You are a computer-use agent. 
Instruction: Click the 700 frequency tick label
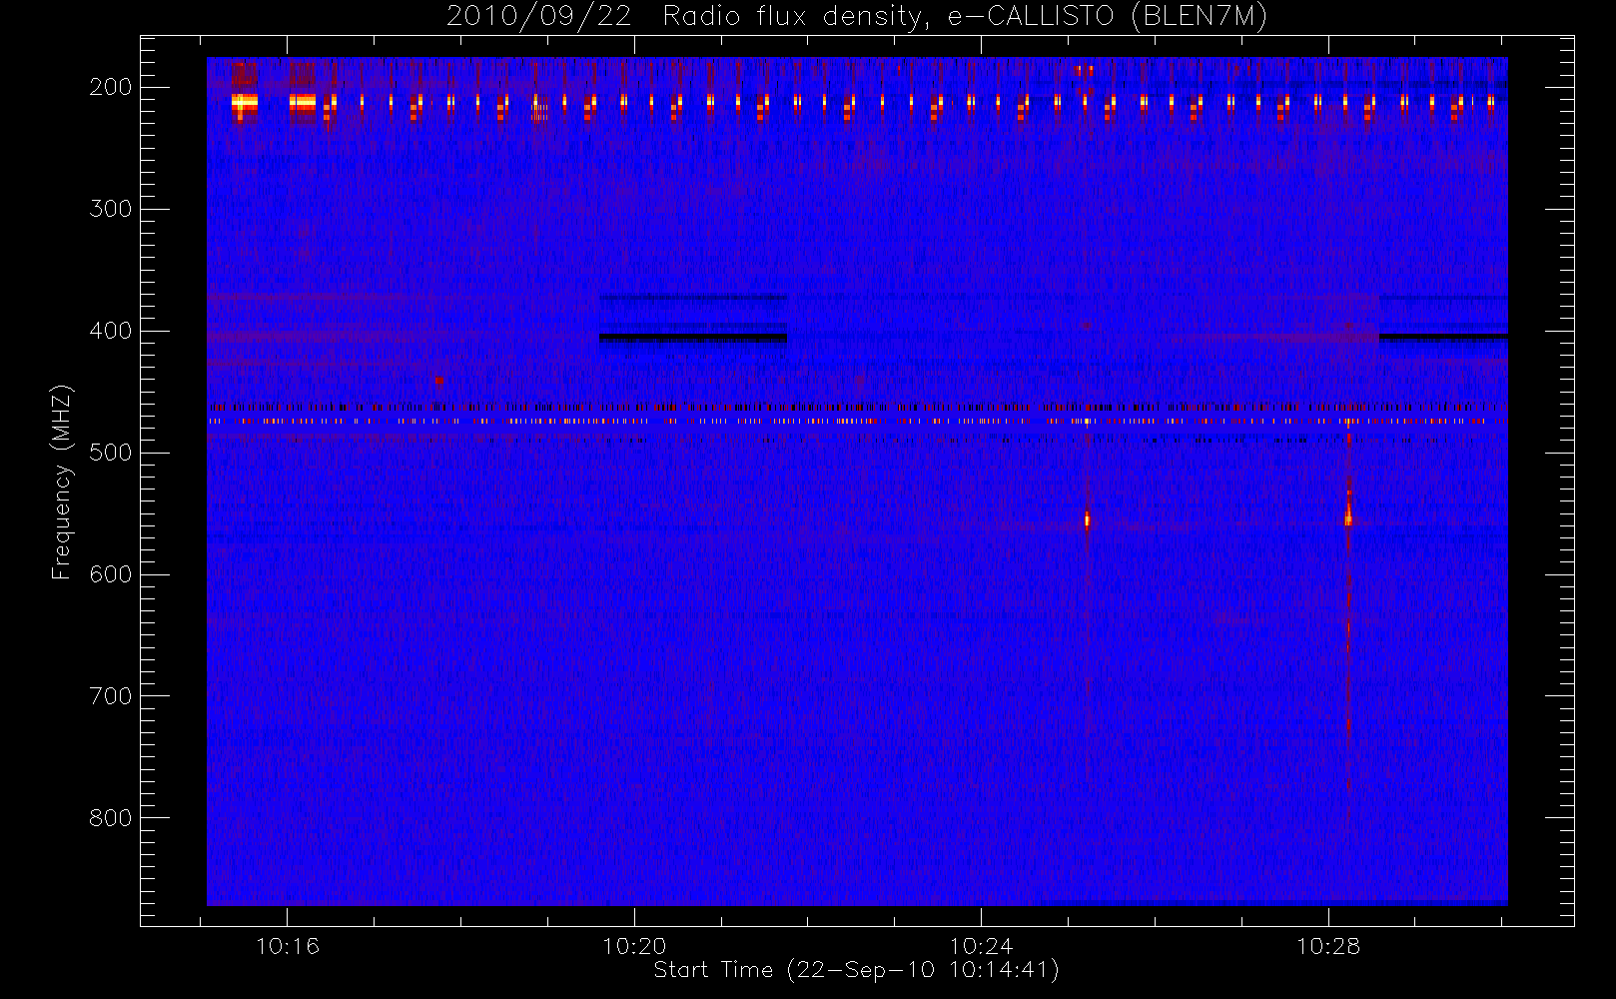(x=110, y=696)
